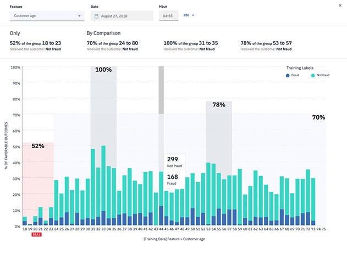
Task: Click the Only heading
Action: (15, 33)
